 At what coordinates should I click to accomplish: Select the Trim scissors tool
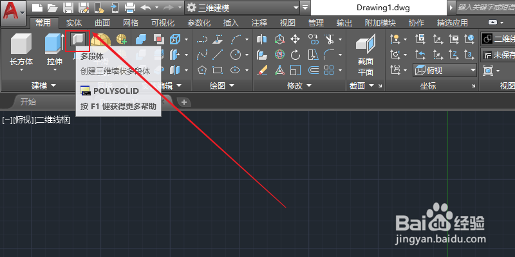point(329,40)
